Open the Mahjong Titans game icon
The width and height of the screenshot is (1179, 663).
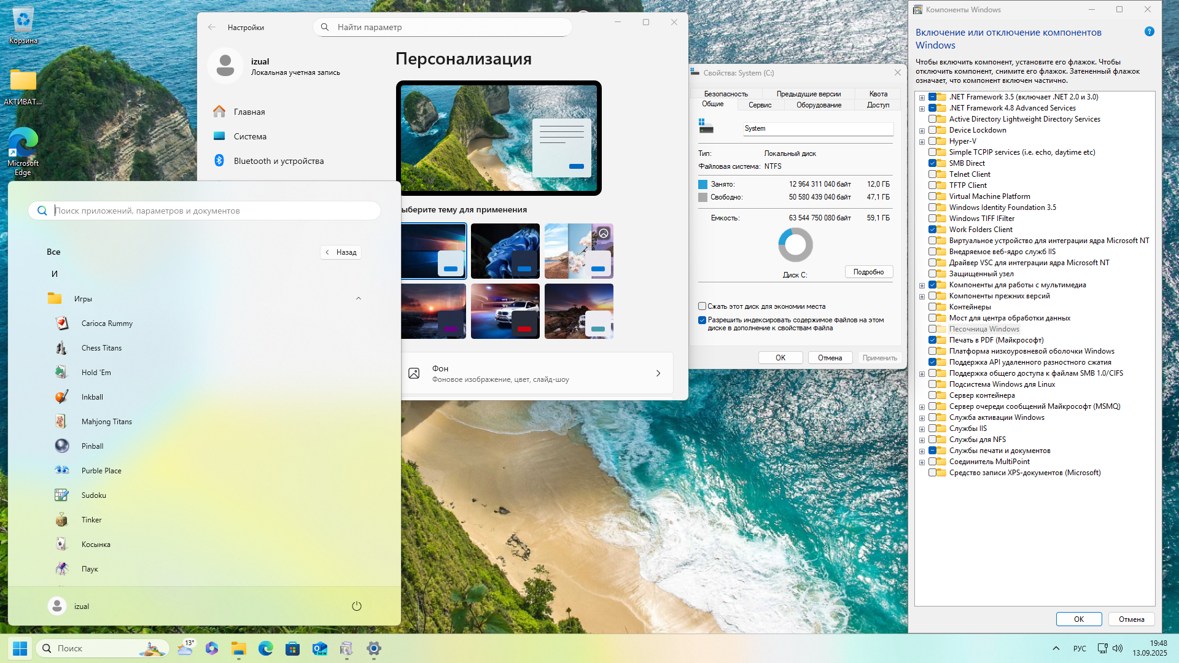click(61, 422)
